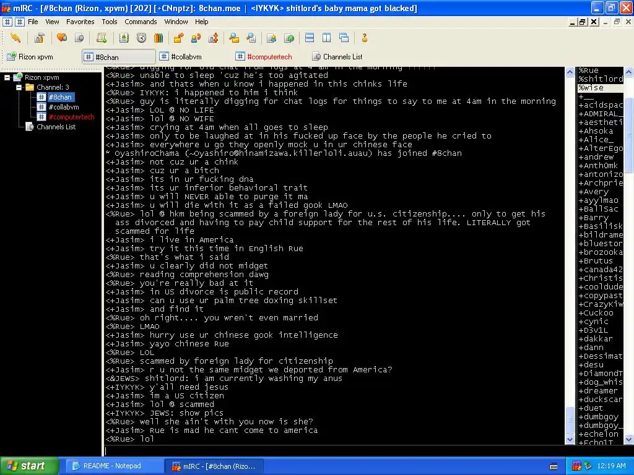Image resolution: width=634 pixels, height=475 pixels.
Task: Tile windows horizontally using toolbar icon
Action: tap(310, 38)
